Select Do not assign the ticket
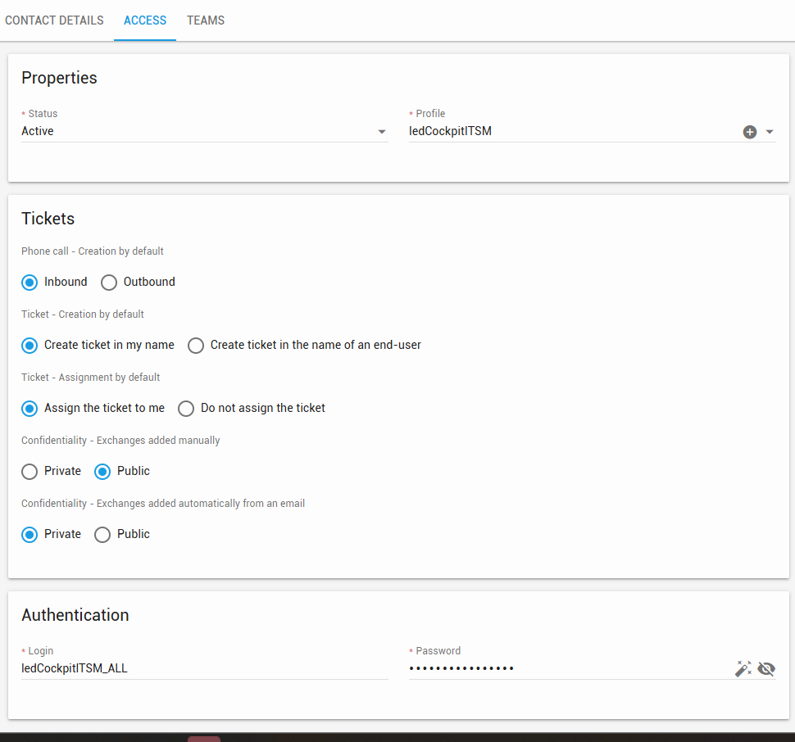795x742 pixels. (186, 408)
